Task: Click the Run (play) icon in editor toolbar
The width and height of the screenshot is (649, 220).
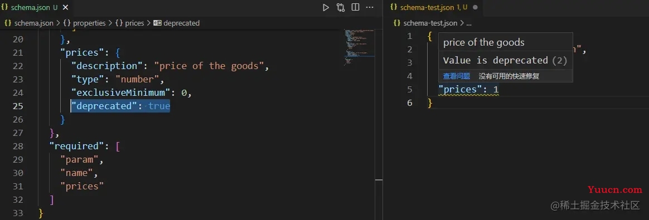Action: tap(326, 7)
